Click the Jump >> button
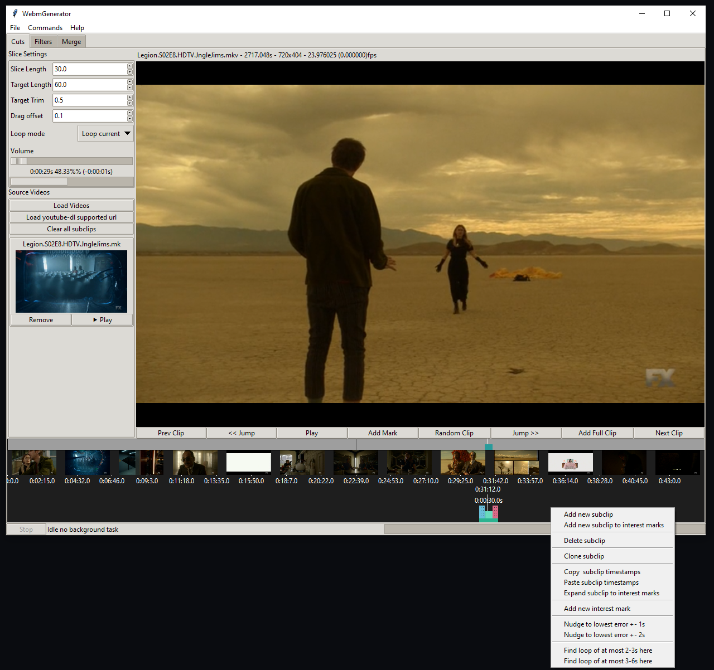714x670 pixels. [525, 433]
